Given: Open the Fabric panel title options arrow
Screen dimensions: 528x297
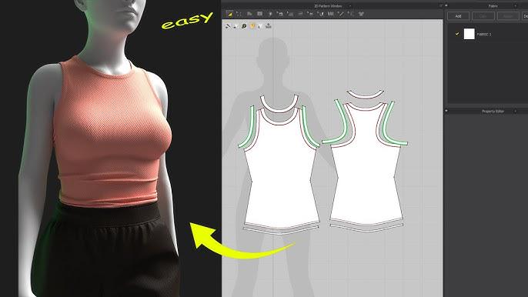Looking at the screenshot, I should (x=515, y=5).
